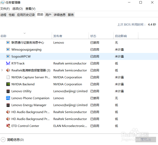Click the RTFTrack crab icon
This screenshot has height=145, width=158.
[8, 63]
